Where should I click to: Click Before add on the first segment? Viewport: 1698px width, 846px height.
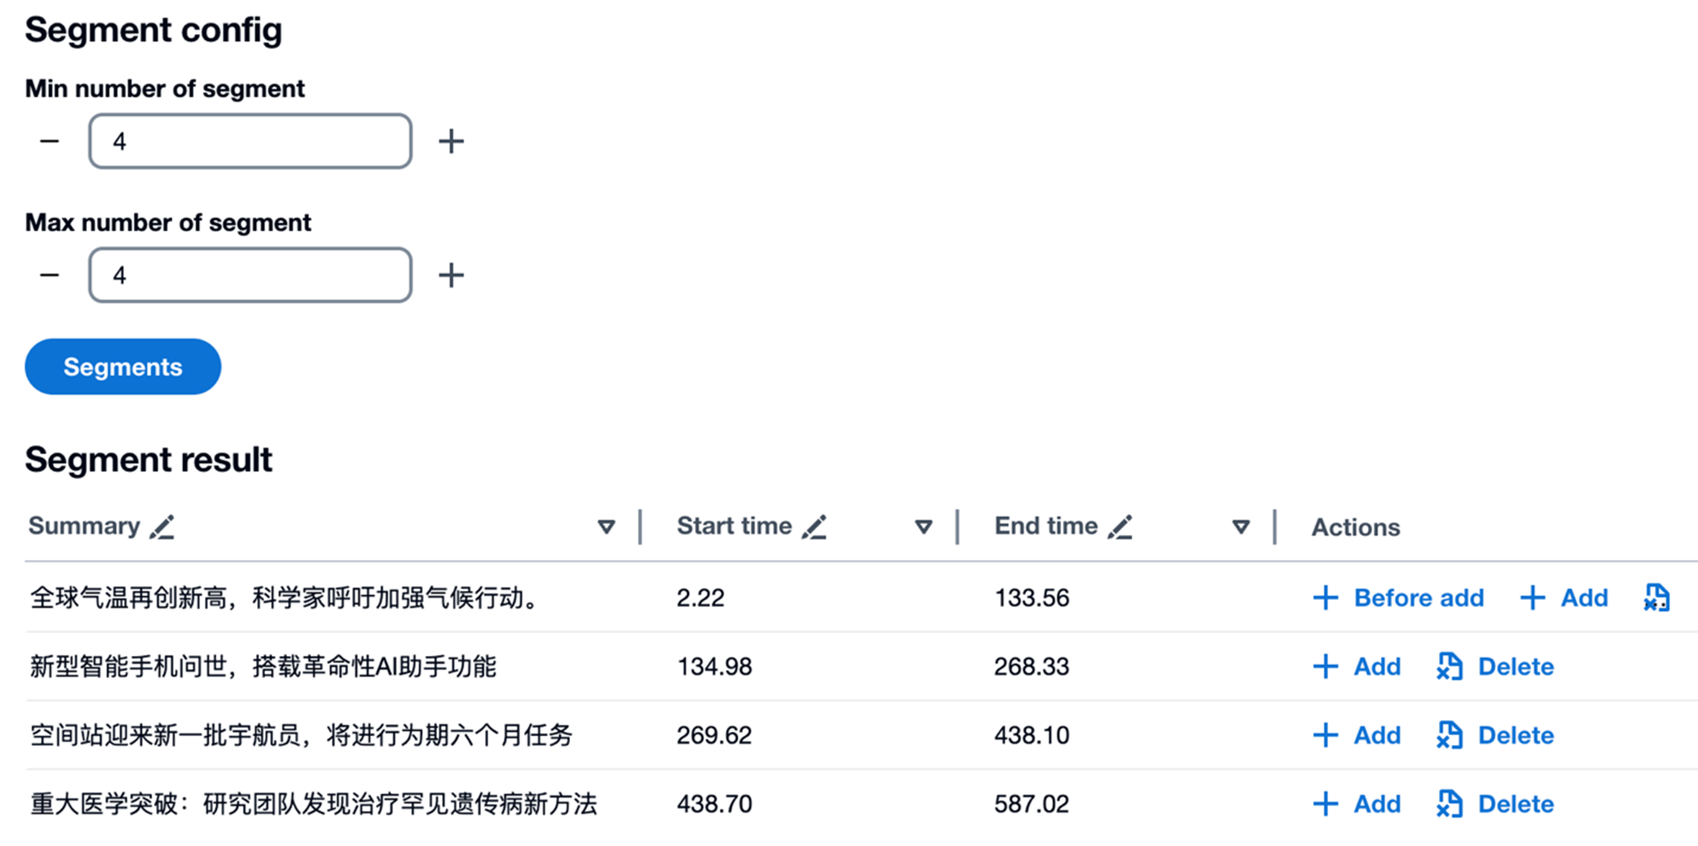click(x=1399, y=598)
